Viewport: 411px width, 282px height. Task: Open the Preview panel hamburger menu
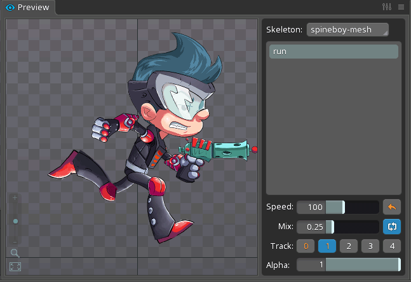[x=401, y=7]
